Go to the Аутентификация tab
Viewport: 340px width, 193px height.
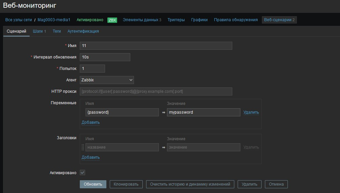(83, 31)
